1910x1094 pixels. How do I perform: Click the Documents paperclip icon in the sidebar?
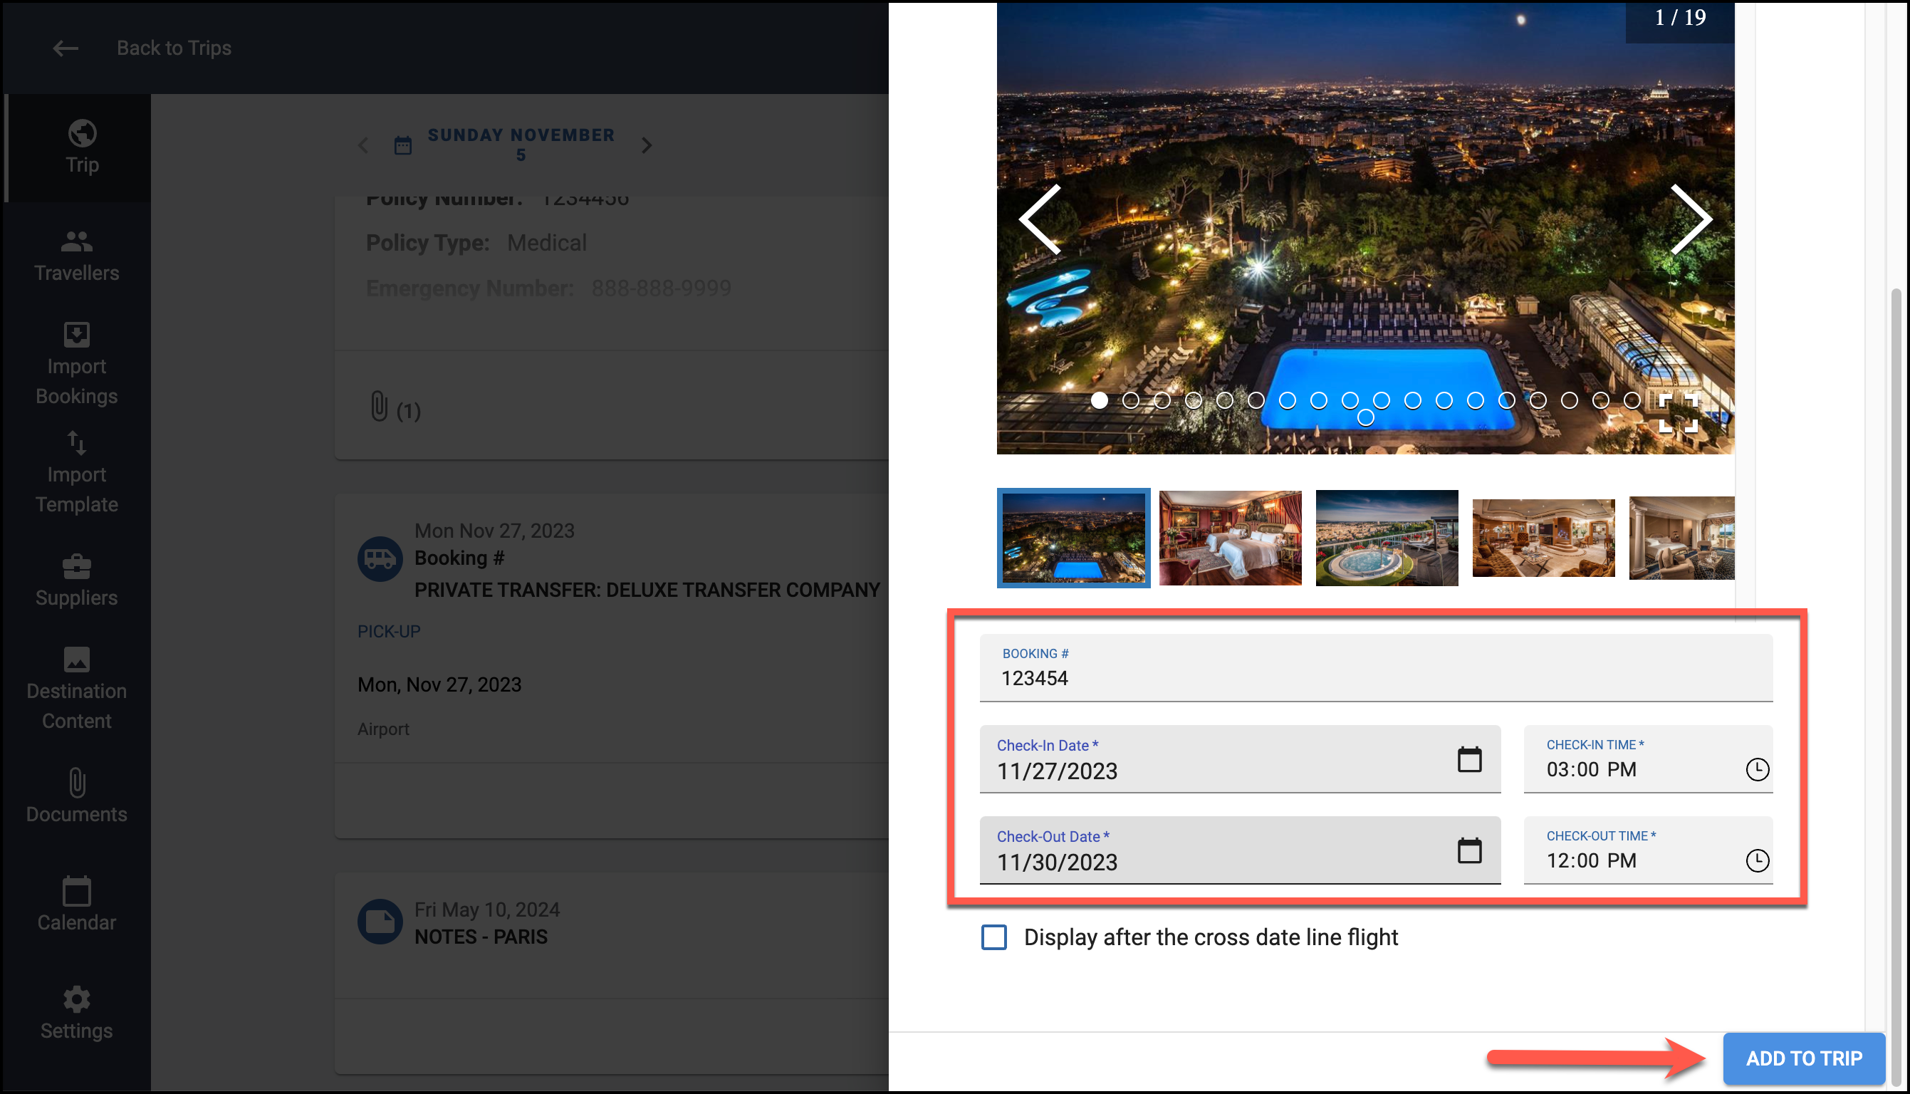[77, 782]
